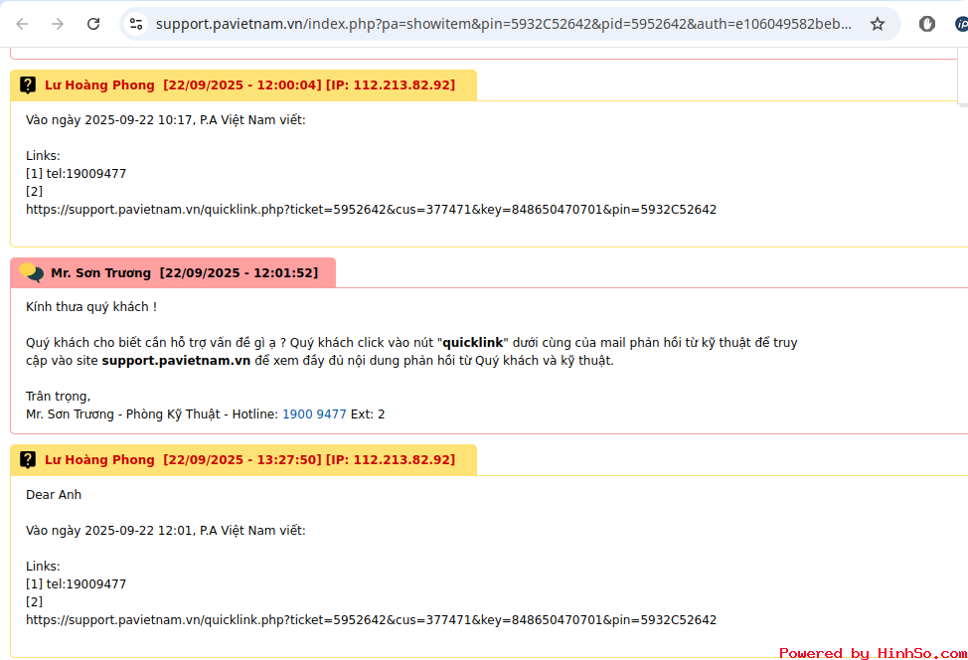Click the browser forward arrow

pos(58,24)
